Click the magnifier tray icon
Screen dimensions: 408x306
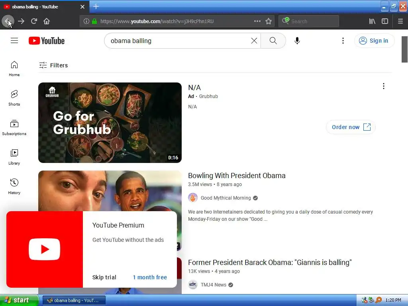click(379, 300)
